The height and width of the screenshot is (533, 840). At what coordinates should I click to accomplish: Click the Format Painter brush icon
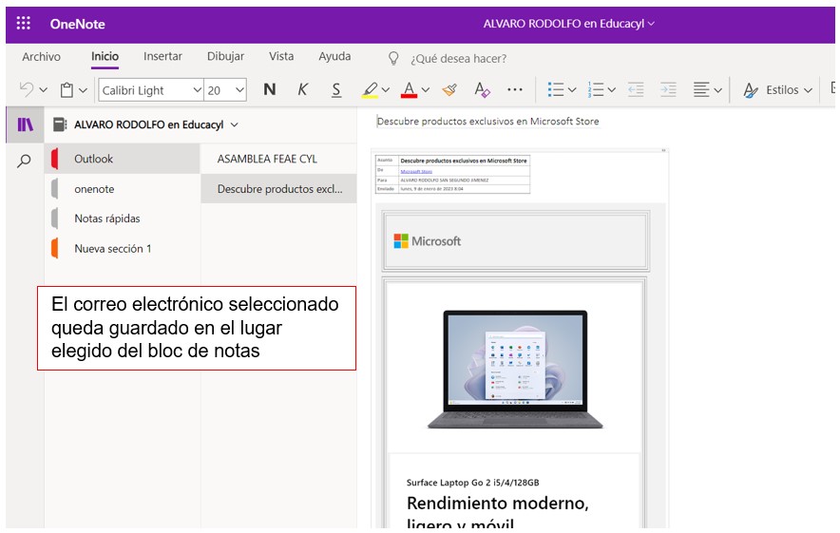[x=450, y=89]
